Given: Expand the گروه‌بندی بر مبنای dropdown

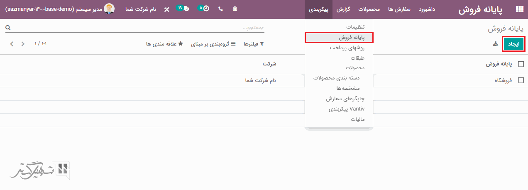Looking at the screenshot, I should 213,44.
